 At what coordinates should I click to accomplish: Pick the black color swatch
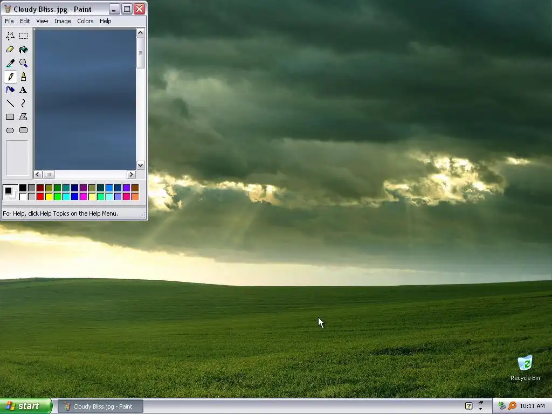coord(23,188)
